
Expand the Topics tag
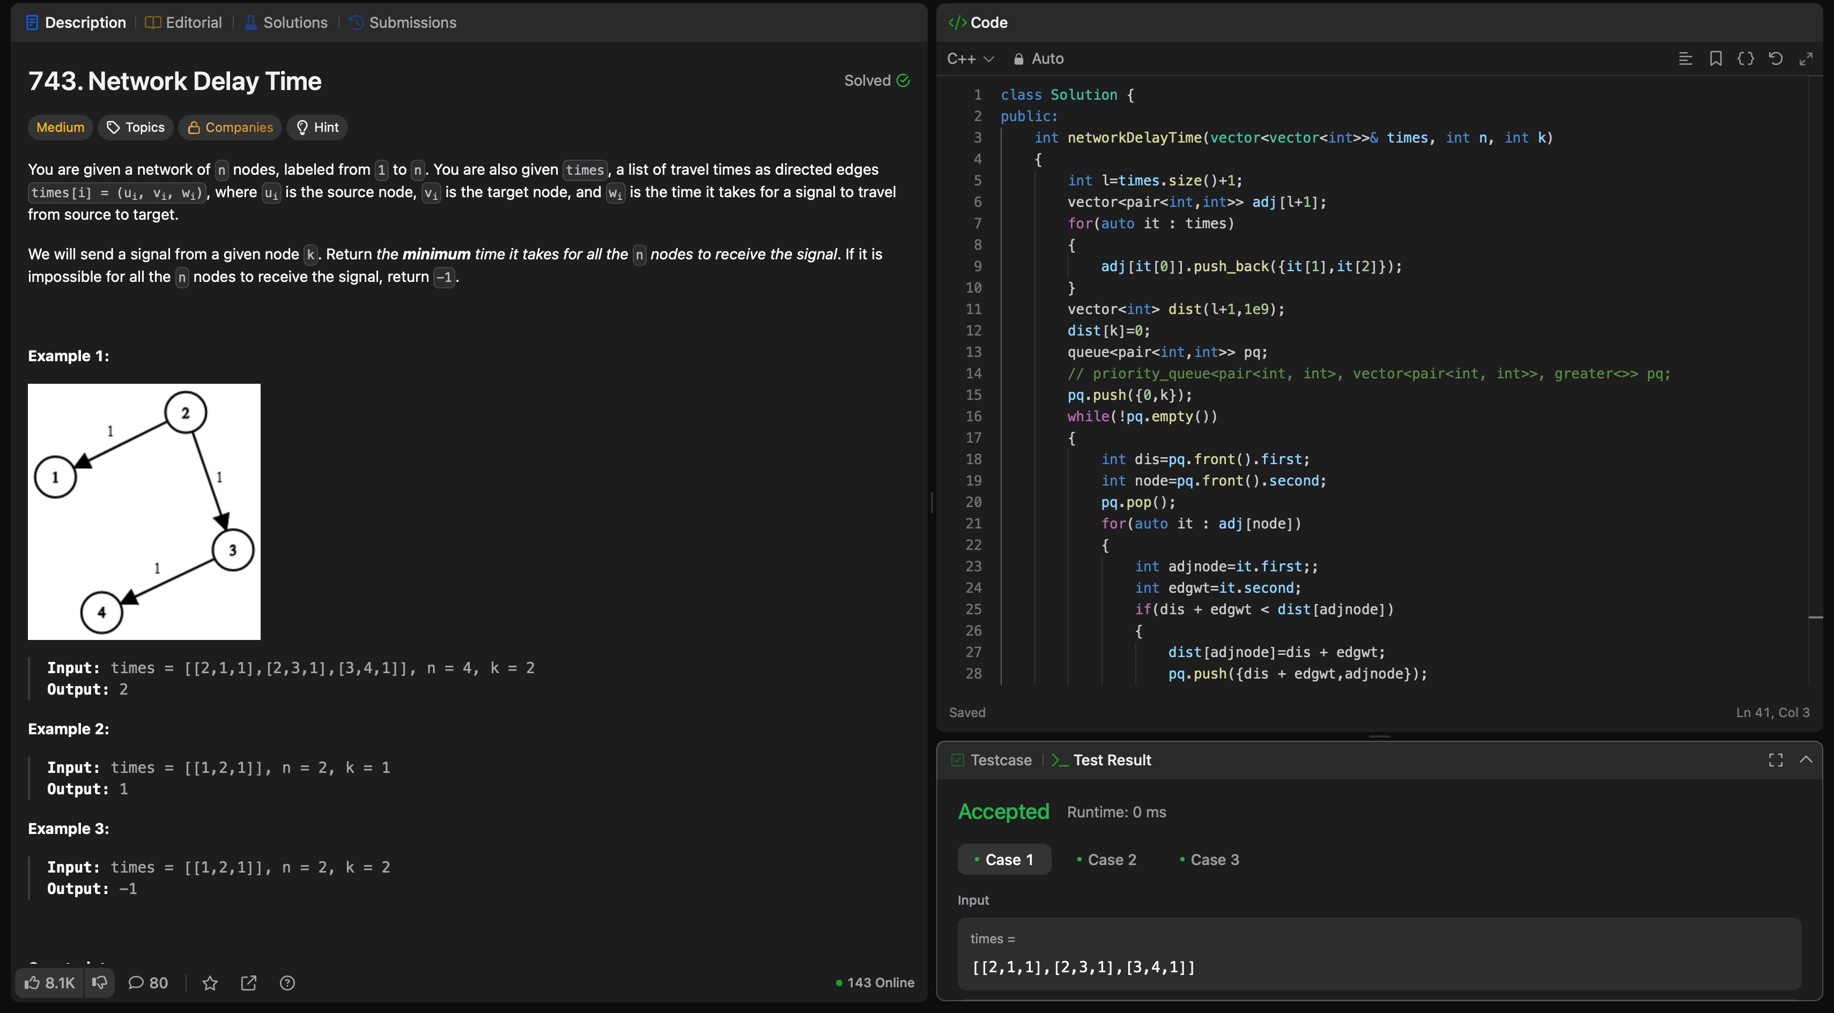(x=135, y=128)
